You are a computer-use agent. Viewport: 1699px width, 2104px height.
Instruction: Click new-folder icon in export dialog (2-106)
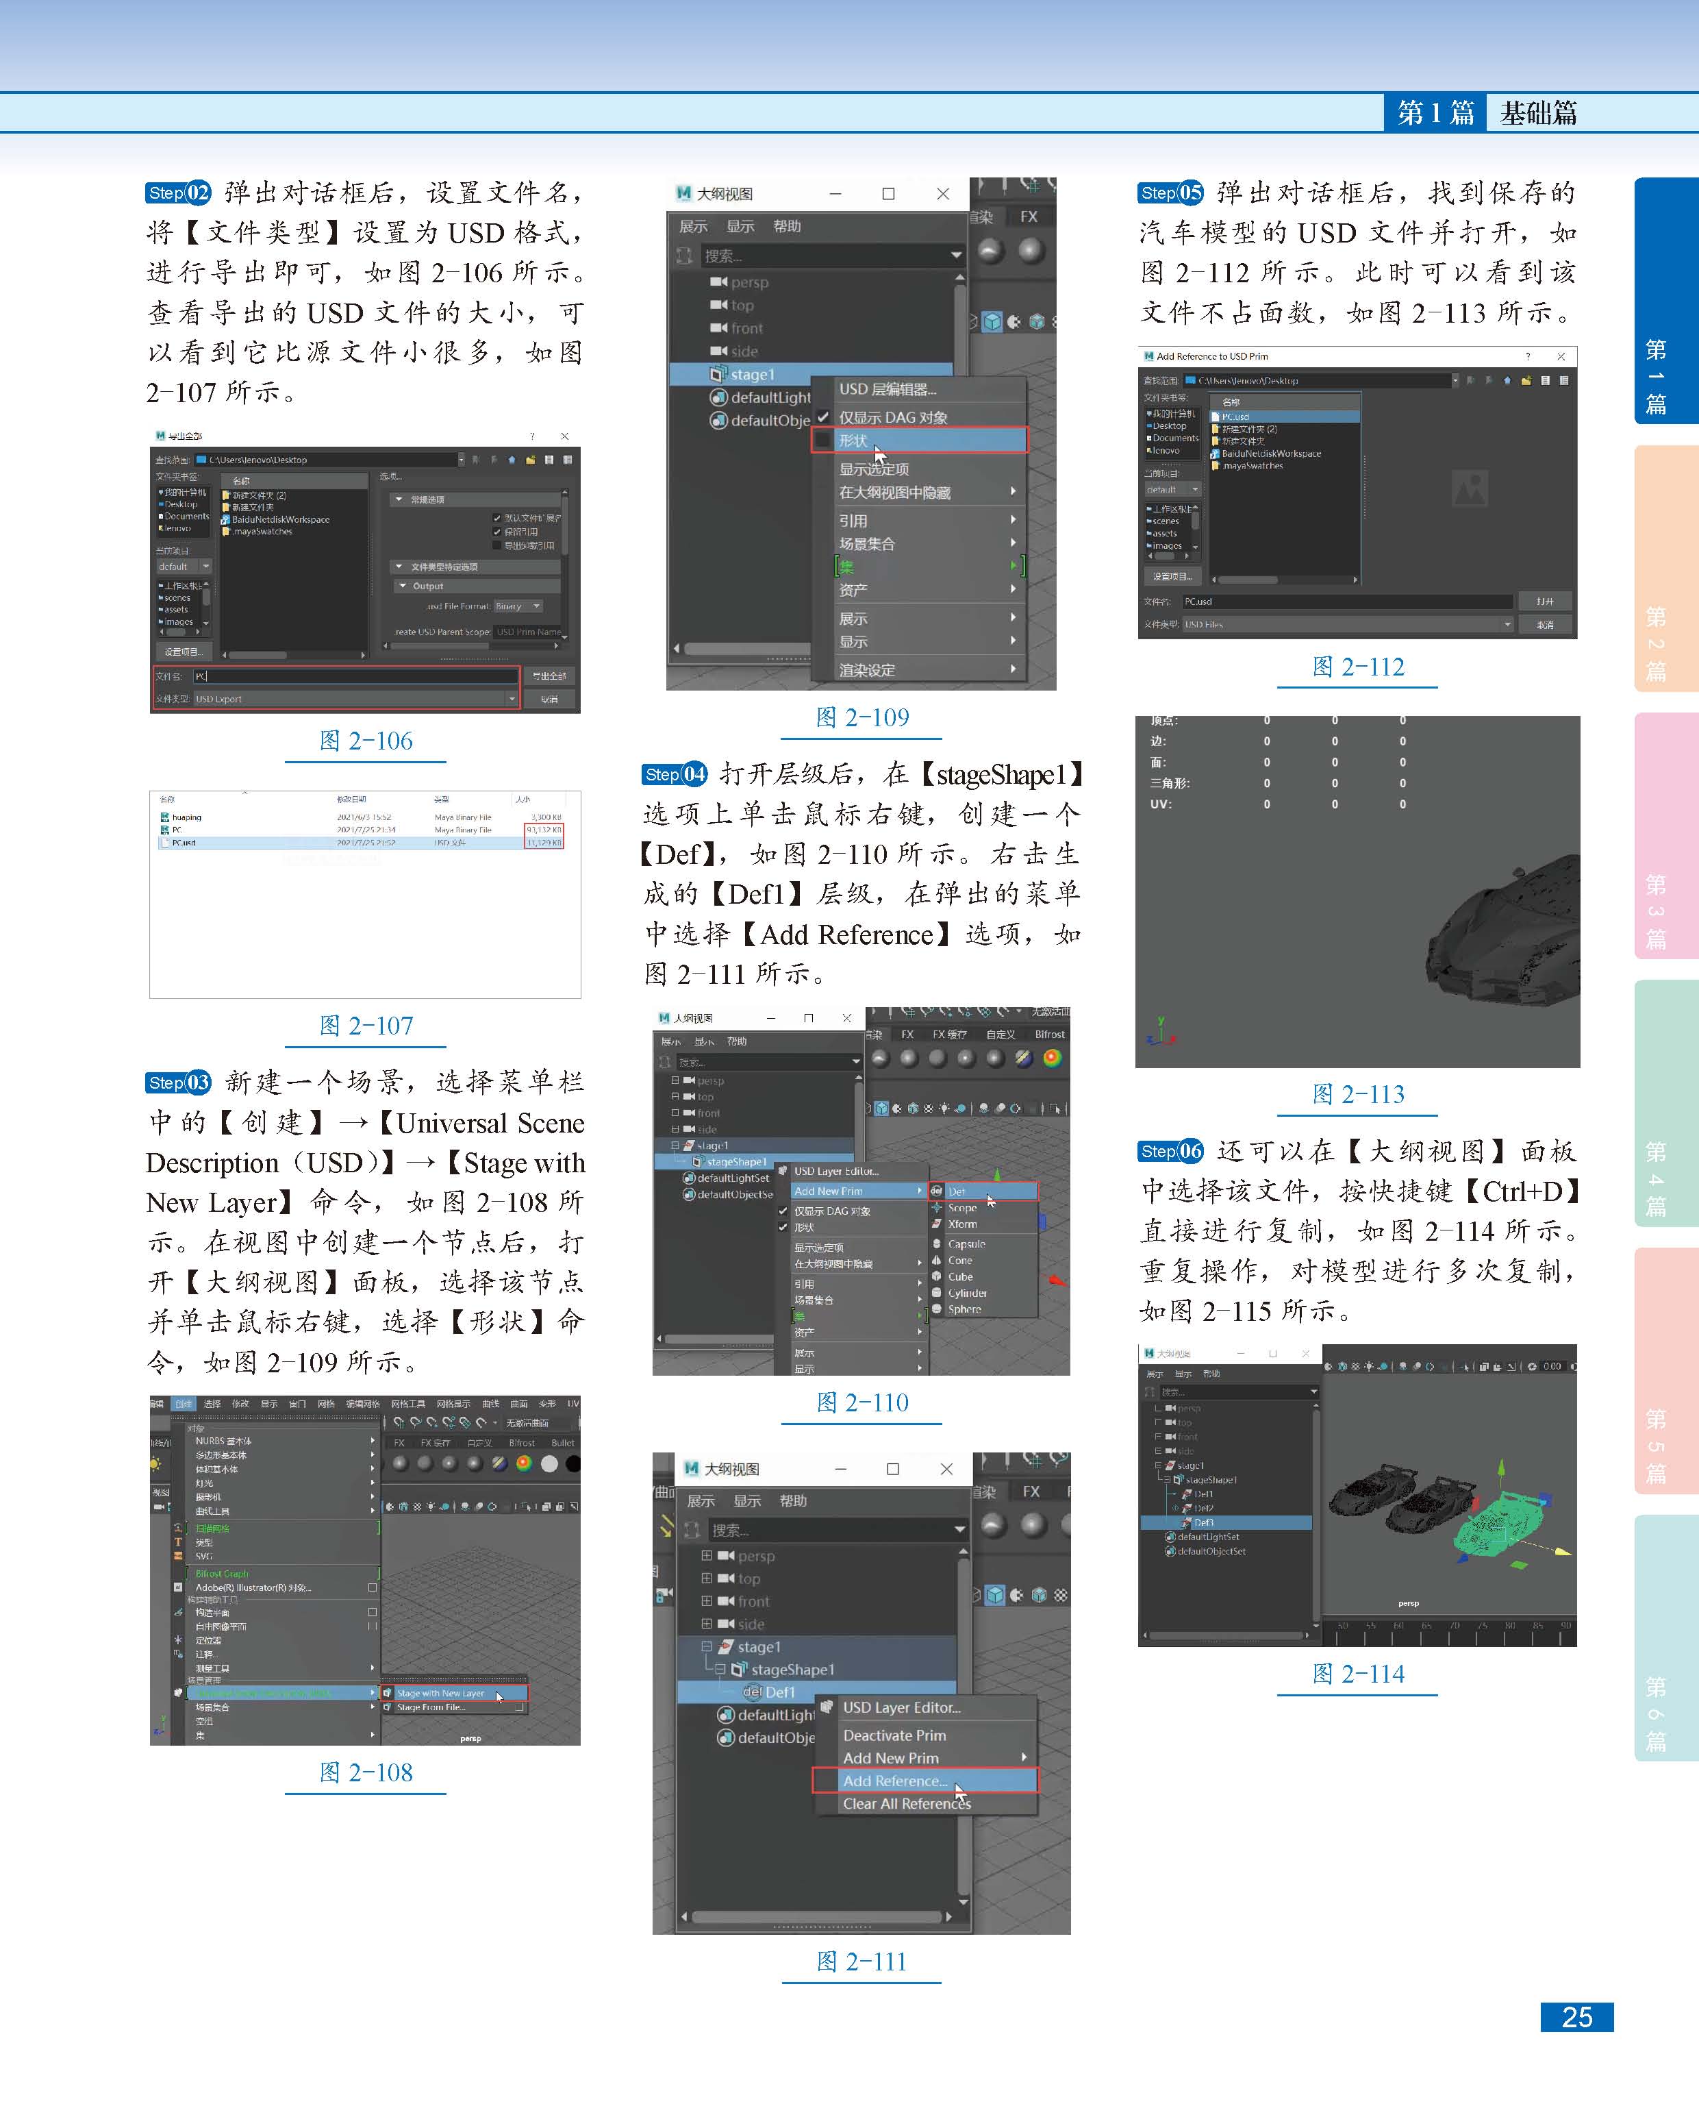click(531, 459)
